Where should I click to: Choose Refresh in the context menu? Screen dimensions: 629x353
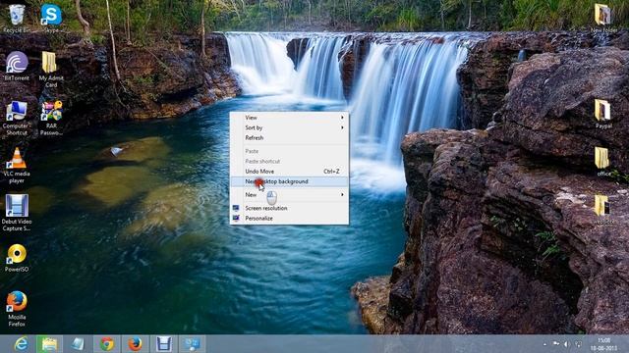click(289, 137)
